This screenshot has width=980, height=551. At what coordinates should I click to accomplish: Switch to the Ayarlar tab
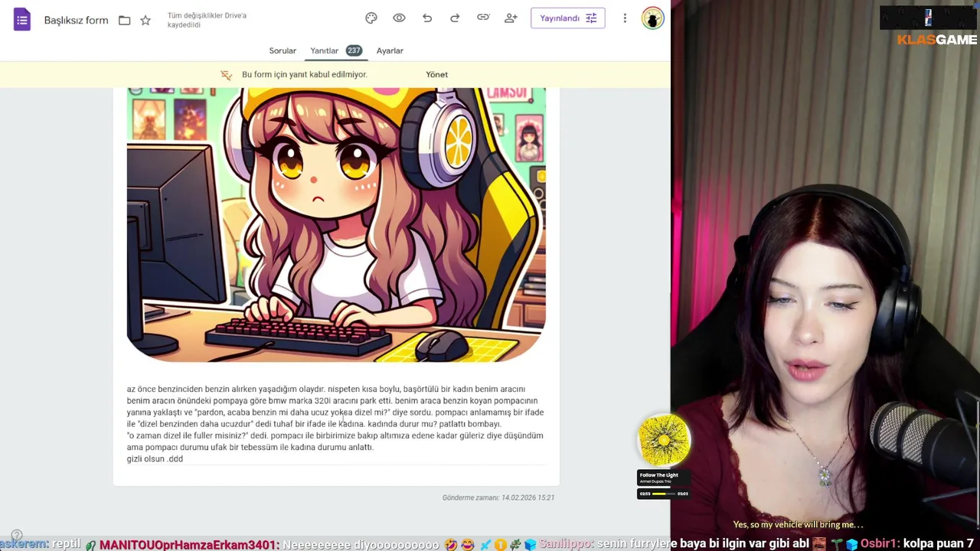tap(390, 51)
